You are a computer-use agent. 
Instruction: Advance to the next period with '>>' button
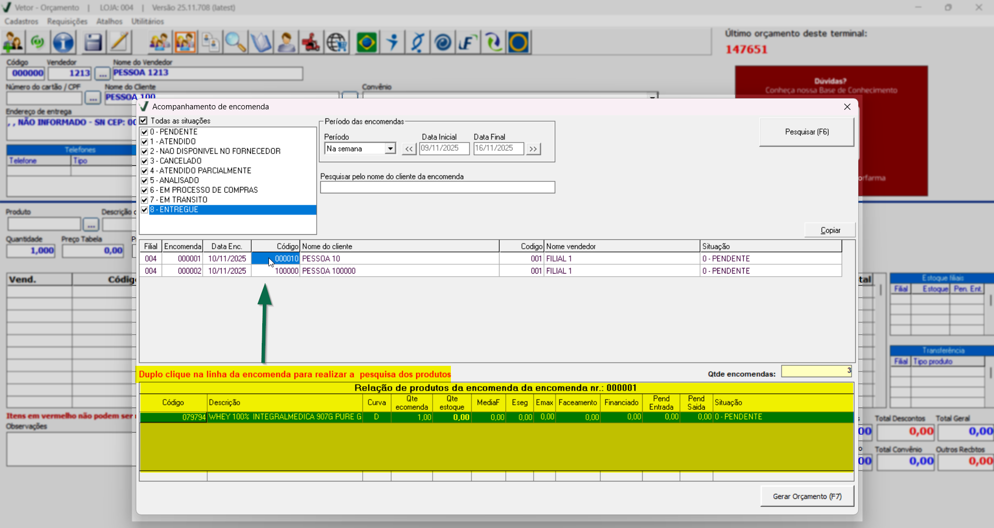(x=533, y=149)
